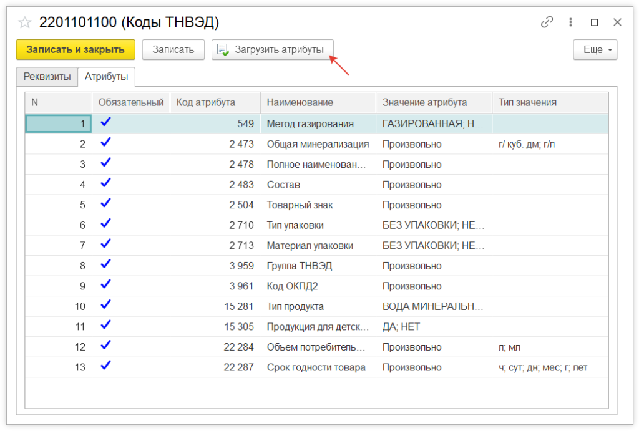Click attribute code 15 281 cell
The image size is (639, 431).
pyautogui.click(x=215, y=306)
